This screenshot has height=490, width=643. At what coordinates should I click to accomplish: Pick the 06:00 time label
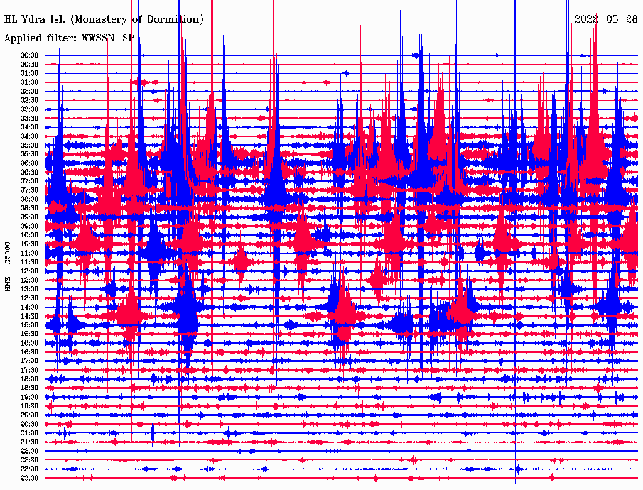30,163
